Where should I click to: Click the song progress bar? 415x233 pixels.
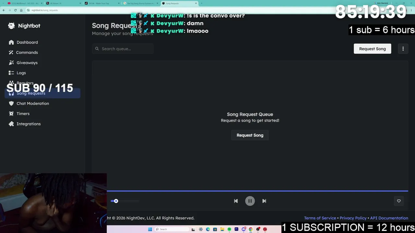(x=257, y=191)
